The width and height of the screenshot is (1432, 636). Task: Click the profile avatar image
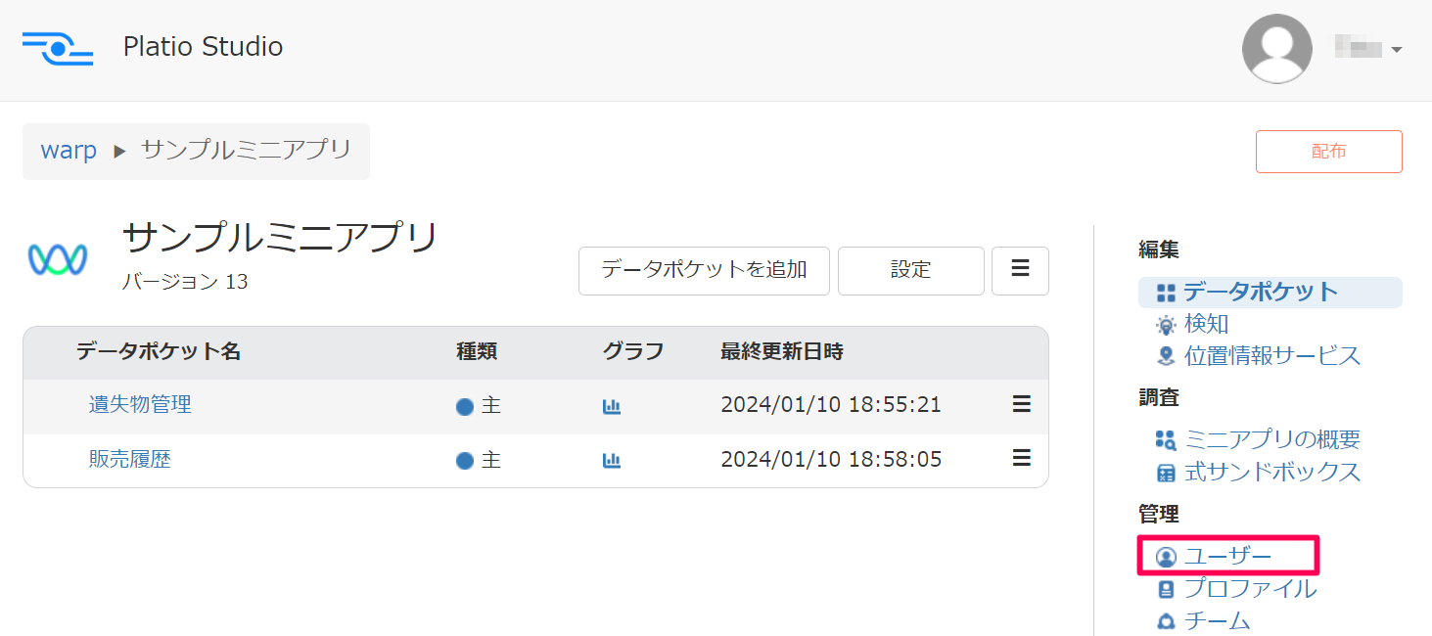1277,48
